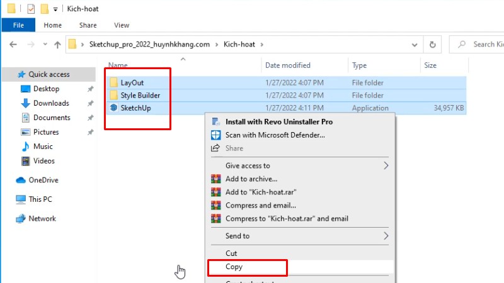Viewport: 504px width, 283px height.
Task: Choose Copy from the context menu
Action: point(234,267)
